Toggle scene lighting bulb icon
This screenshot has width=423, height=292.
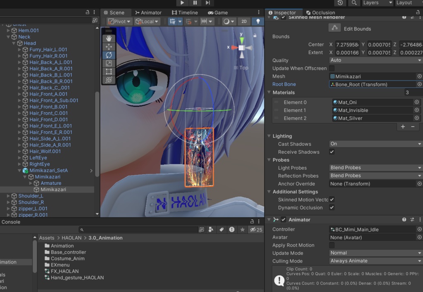[x=258, y=21]
